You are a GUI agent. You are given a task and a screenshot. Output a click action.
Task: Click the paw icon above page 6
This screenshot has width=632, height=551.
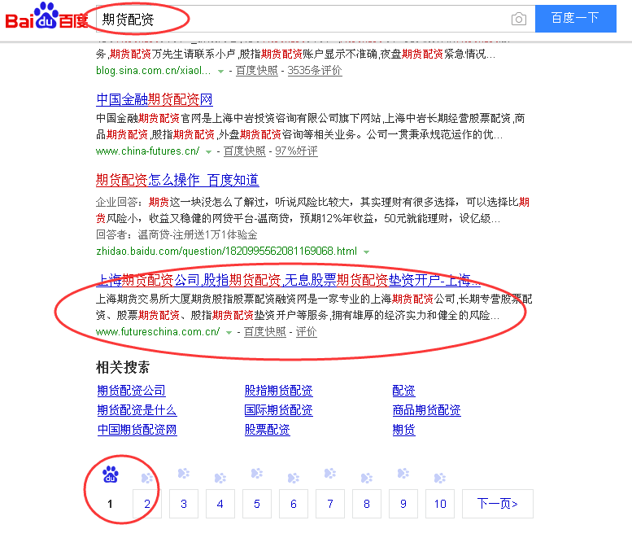(294, 478)
